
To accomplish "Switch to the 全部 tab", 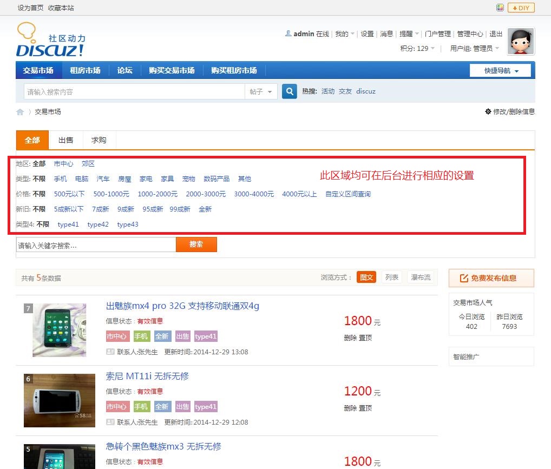I will 32,140.
